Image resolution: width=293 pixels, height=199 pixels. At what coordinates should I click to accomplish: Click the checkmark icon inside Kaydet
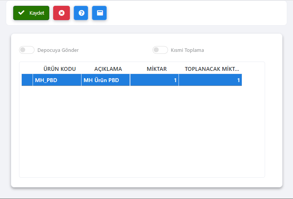[x=21, y=13]
